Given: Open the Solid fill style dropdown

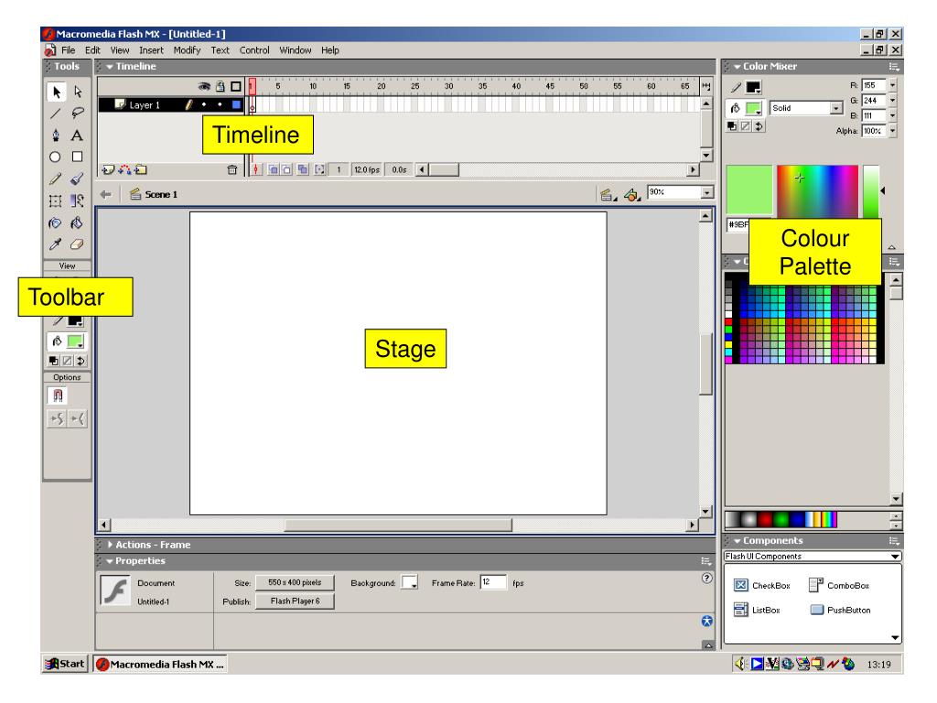Looking at the screenshot, I should [836, 108].
